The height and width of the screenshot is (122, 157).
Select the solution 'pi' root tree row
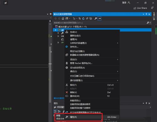pyautogui.click(x=102, y=27)
